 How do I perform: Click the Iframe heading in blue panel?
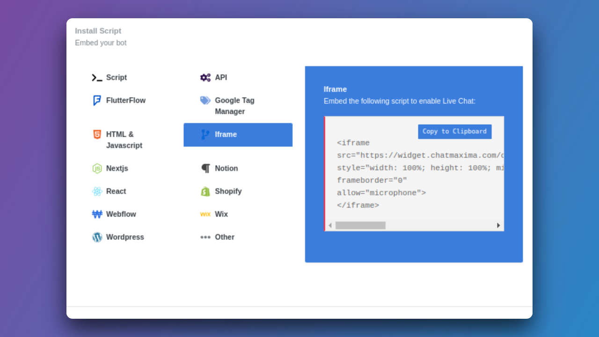(x=335, y=89)
